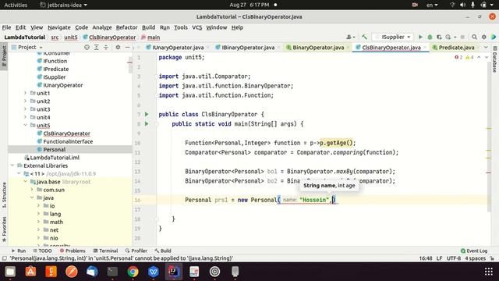Click the stop button in run toolbar
The width and height of the screenshot is (499, 281).
[x=462, y=37]
